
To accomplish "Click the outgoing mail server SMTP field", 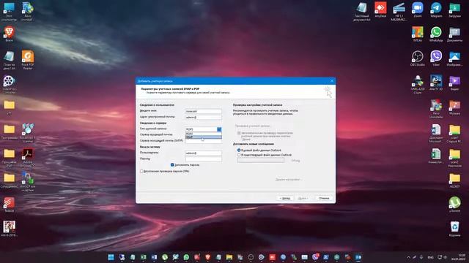I will (x=204, y=141).
